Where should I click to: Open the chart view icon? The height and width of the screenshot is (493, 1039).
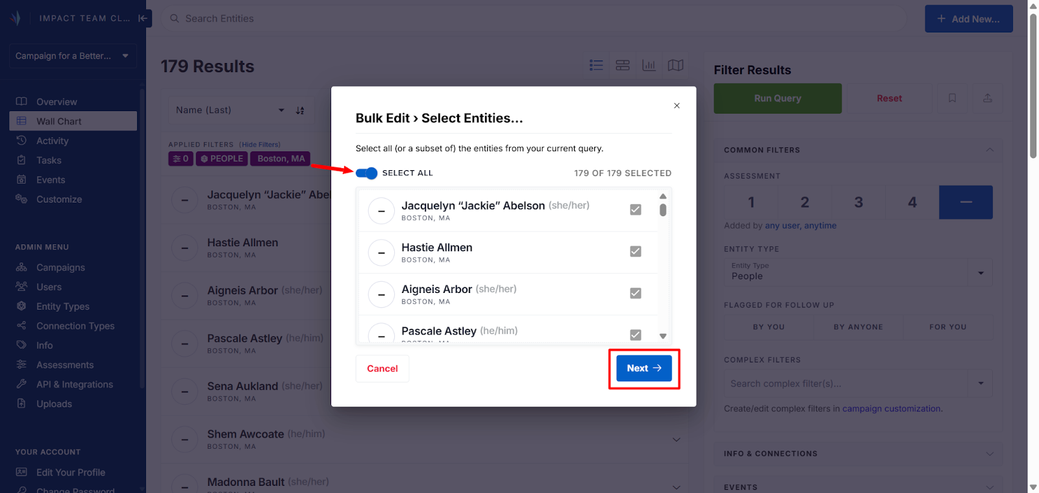coord(649,65)
